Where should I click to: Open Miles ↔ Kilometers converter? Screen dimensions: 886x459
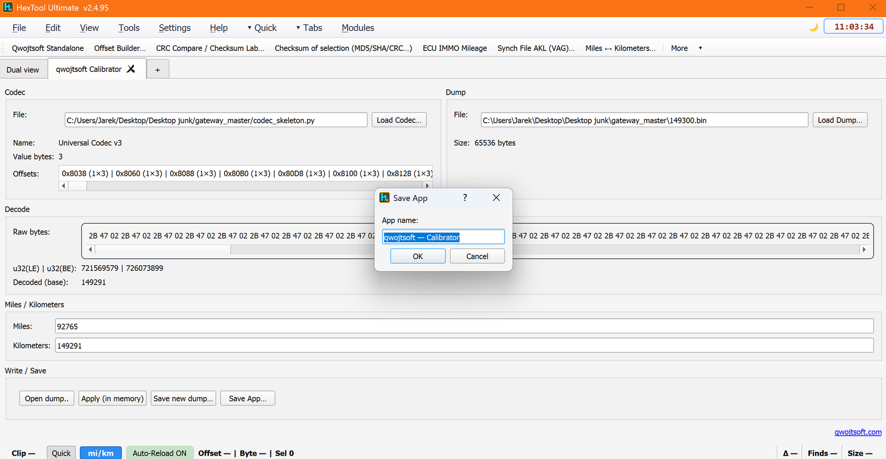point(620,48)
